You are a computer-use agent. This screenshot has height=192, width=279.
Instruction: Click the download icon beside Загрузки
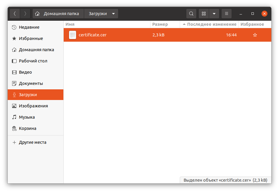coord(14,95)
